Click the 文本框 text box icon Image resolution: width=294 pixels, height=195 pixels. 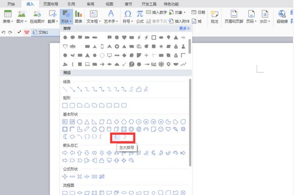(x=93, y=14)
